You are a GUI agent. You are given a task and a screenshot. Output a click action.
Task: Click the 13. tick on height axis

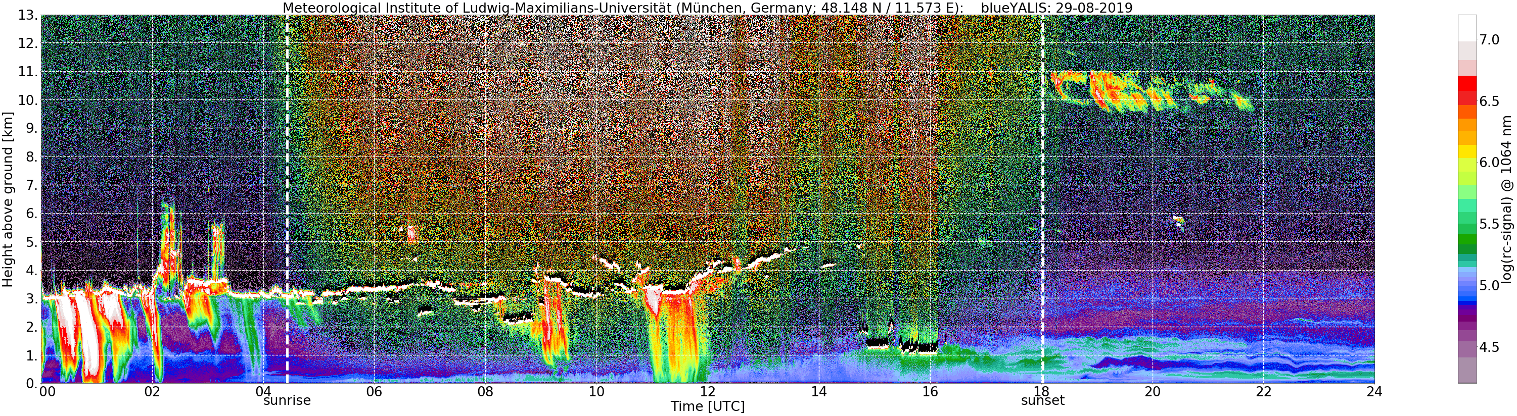pos(28,15)
